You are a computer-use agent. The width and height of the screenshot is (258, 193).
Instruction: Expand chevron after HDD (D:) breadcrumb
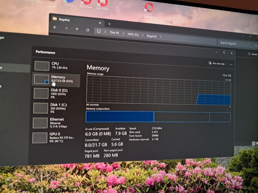[143, 35]
